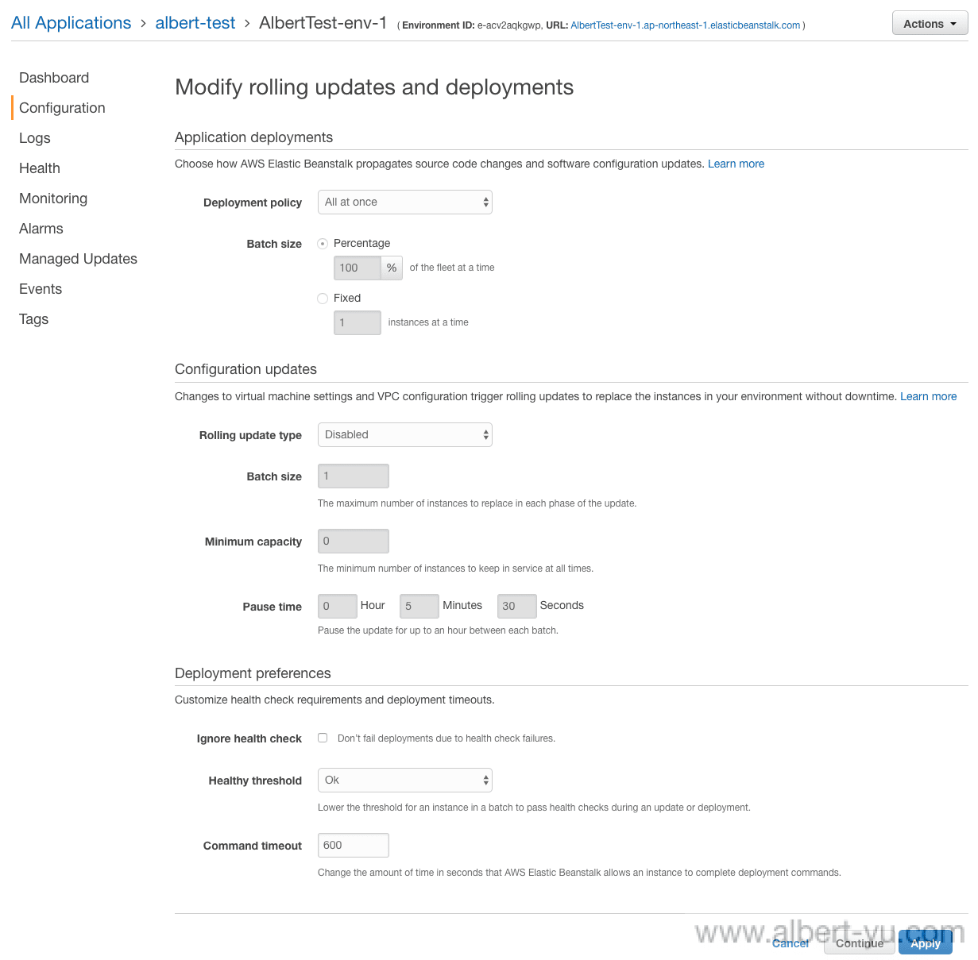This screenshot has height=960, width=978.
Task: Open the environment URL link
Action: click(686, 25)
